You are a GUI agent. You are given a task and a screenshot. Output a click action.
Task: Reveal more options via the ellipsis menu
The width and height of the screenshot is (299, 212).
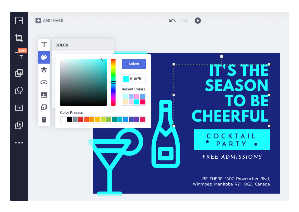[19, 142]
